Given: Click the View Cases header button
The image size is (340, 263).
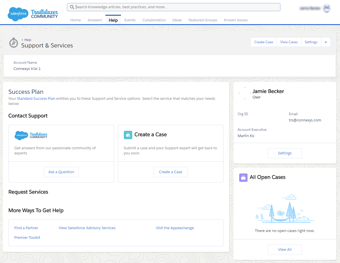Looking at the screenshot, I should (x=289, y=42).
